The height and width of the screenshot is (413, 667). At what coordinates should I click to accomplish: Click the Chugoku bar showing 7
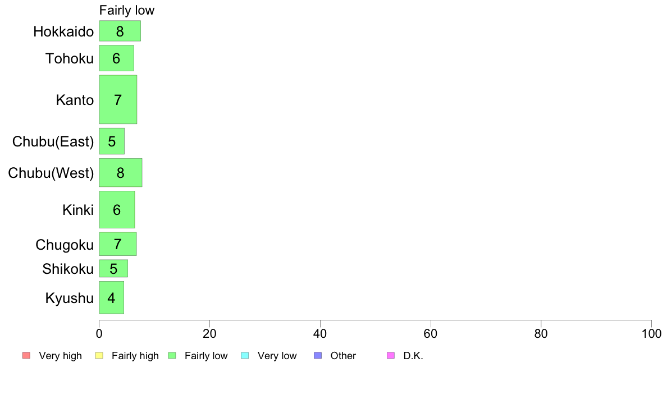pyautogui.click(x=117, y=244)
